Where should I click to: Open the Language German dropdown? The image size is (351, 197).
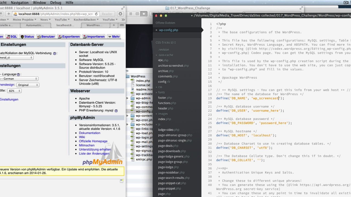pos(19,79)
